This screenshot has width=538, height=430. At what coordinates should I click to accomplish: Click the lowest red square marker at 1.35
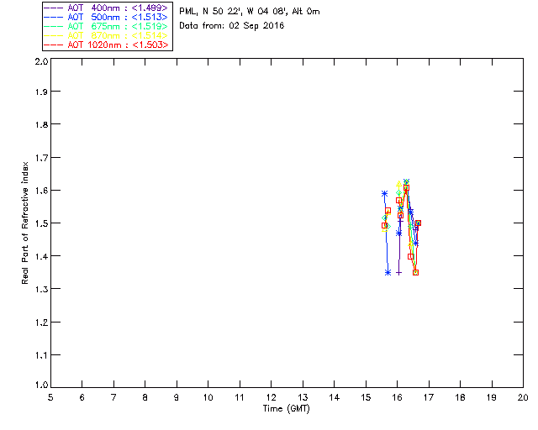pos(416,273)
